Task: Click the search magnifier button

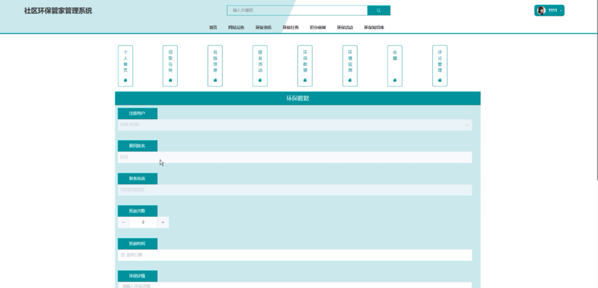Action: [379, 10]
